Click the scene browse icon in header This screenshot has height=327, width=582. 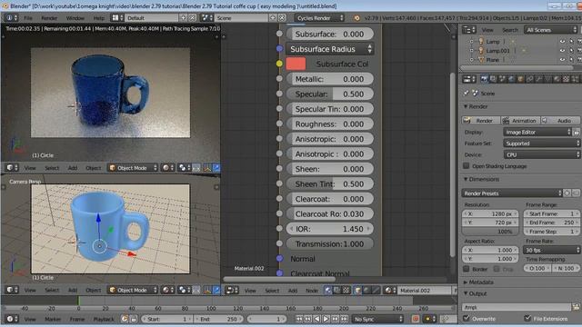(206, 18)
